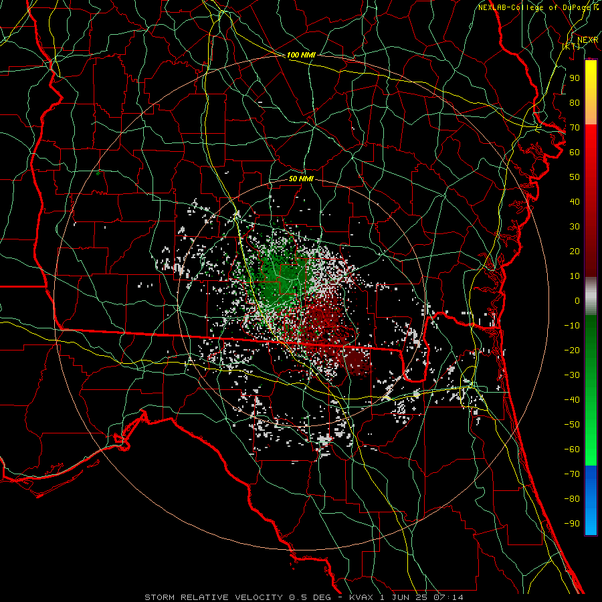Click the positive 60 value on the velocity scale
The width and height of the screenshot is (602, 602).
(575, 152)
